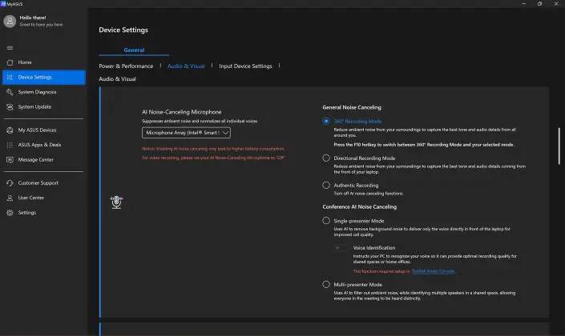Click the red video recording notice
565x336 pixels.
coord(214,158)
